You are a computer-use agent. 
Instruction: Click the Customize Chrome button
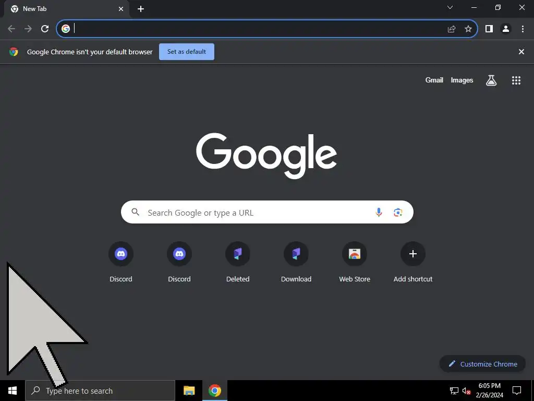482,364
